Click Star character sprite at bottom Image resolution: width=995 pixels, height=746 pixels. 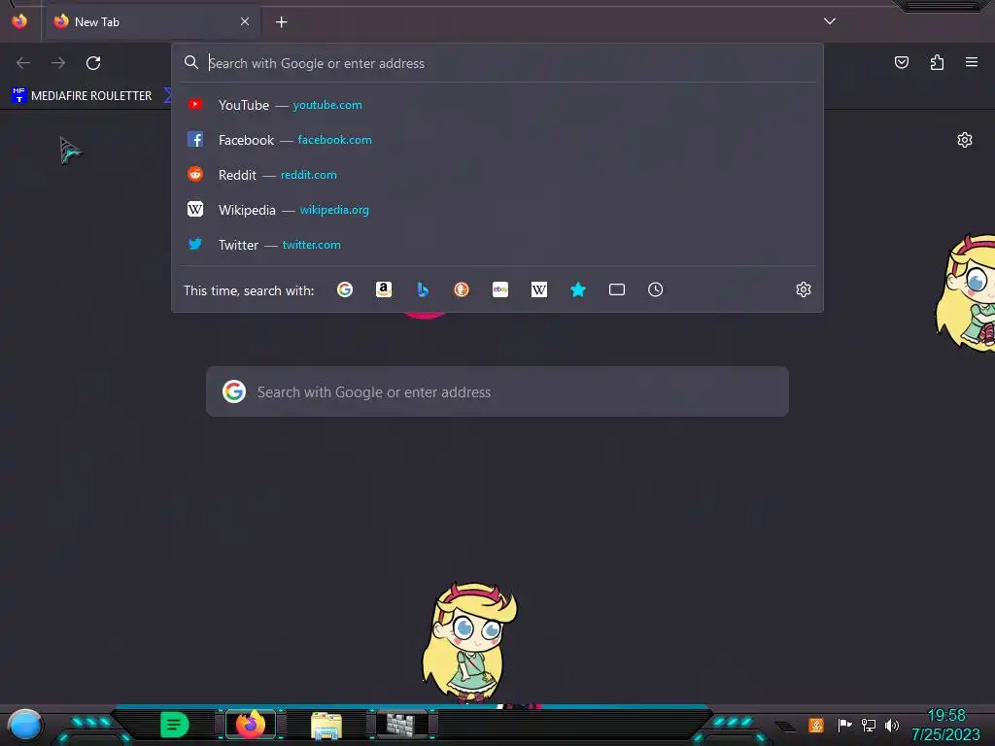[x=470, y=641]
